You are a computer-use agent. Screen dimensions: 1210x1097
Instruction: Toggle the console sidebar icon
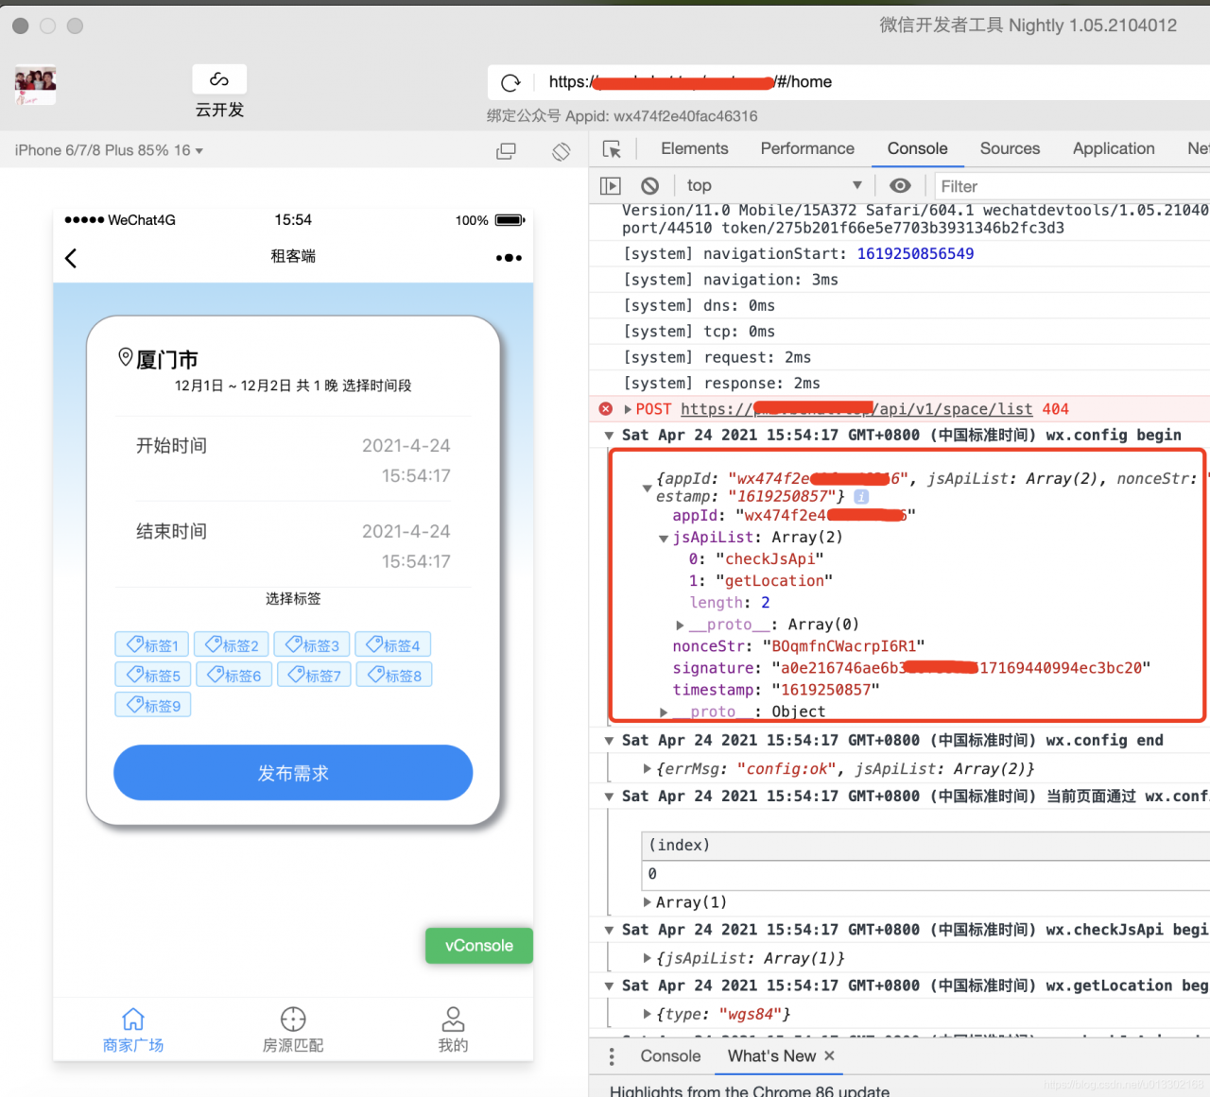pyautogui.click(x=611, y=186)
